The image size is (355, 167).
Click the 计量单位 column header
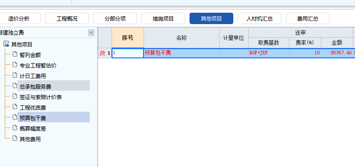pyautogui.click(x=234, y=38)
